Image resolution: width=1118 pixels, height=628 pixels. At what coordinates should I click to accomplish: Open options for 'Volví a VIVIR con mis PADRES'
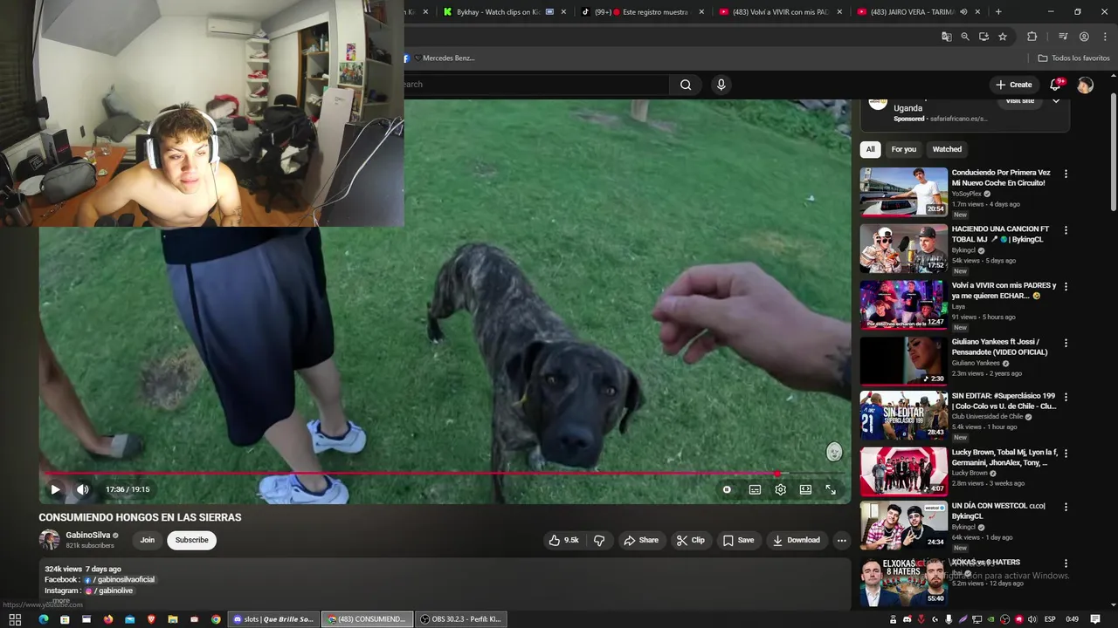pyautogui.click(x=1066, y=287)
